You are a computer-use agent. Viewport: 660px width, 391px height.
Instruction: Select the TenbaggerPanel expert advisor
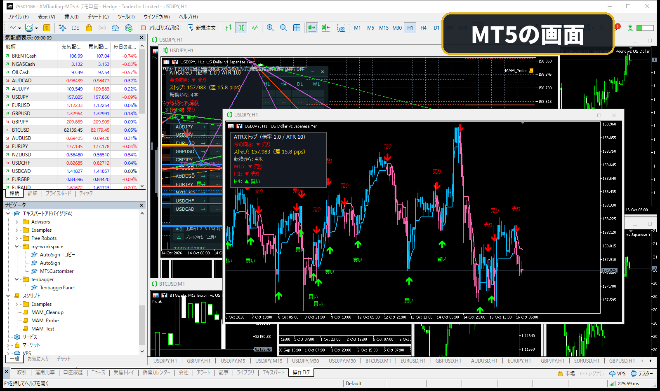(x=57, y=288)
